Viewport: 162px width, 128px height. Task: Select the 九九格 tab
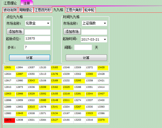[x=58, y=10]
